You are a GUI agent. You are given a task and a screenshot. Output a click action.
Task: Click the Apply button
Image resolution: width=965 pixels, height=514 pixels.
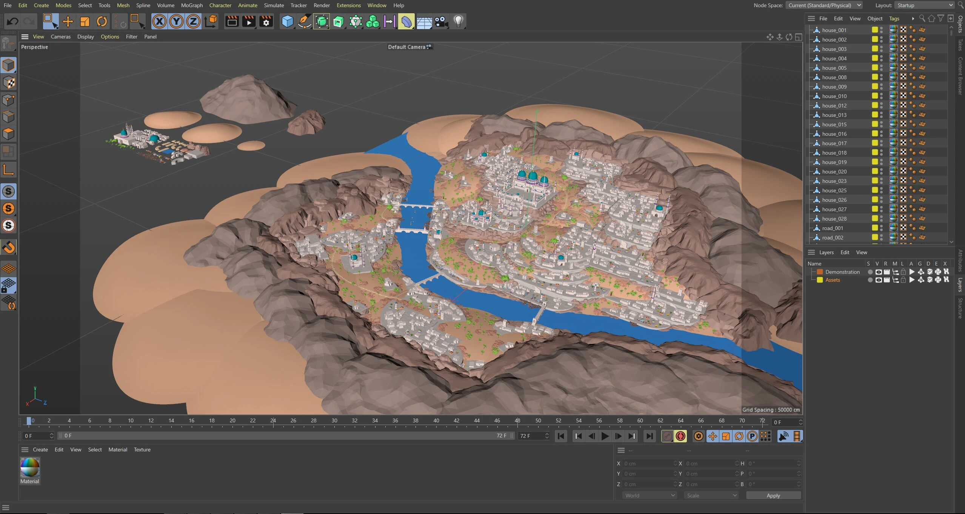pos(773,496)
